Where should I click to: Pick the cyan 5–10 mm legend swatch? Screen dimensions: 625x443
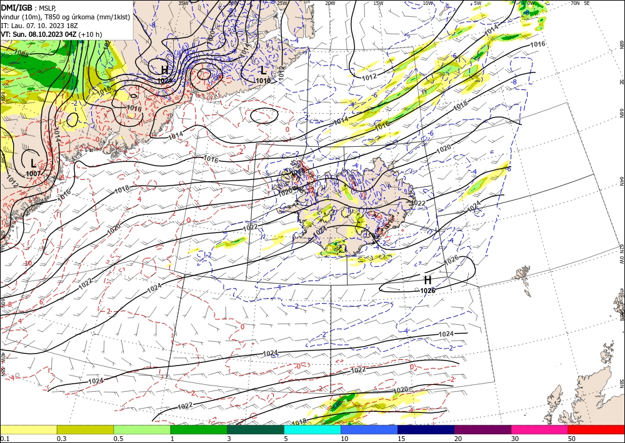(x=312, y=429)
